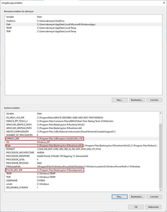Click Neu... under Benutzervariablen list
The width and height of the screenshot is (167, 212).
click(119, 100)
